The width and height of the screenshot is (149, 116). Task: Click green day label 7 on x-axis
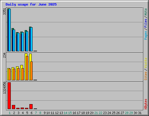click(x=36, y=113)
